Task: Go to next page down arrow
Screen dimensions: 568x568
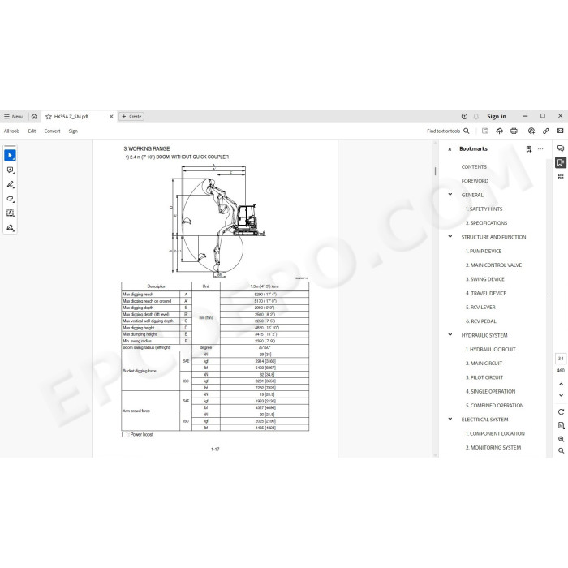Action: [x=561, y=396]
